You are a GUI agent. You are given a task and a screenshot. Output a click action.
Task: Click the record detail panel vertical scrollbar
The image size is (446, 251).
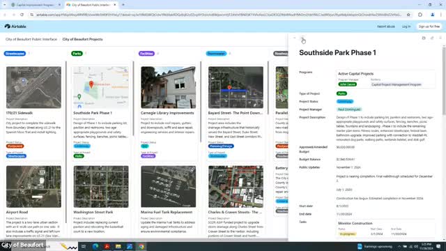(x=444, y=82)
